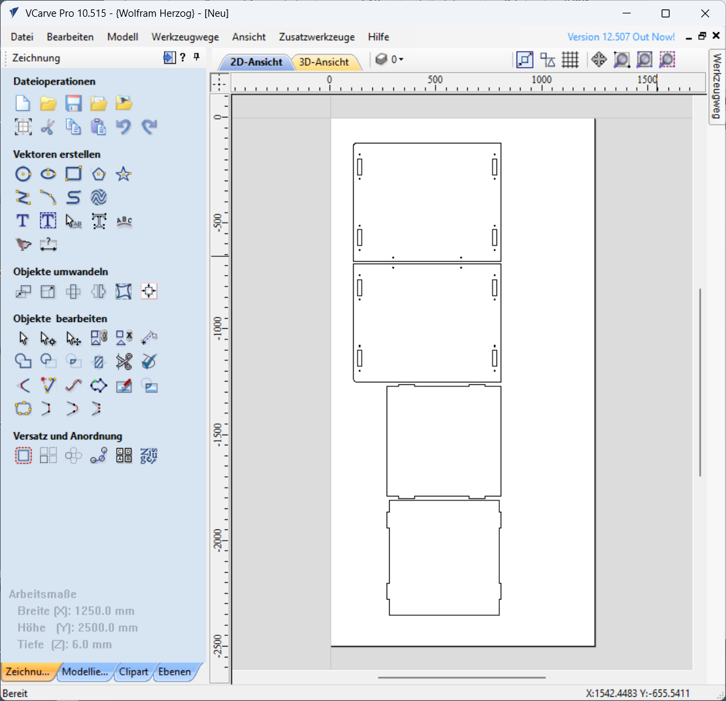This screenshot has height=701, width=726.
Task: Click the Nest Parts tool icon
Action: click(149, 456)
